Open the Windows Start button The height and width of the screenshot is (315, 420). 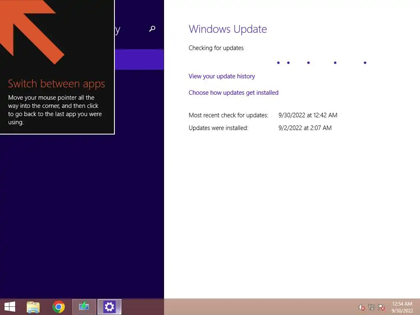click(10, 307)
